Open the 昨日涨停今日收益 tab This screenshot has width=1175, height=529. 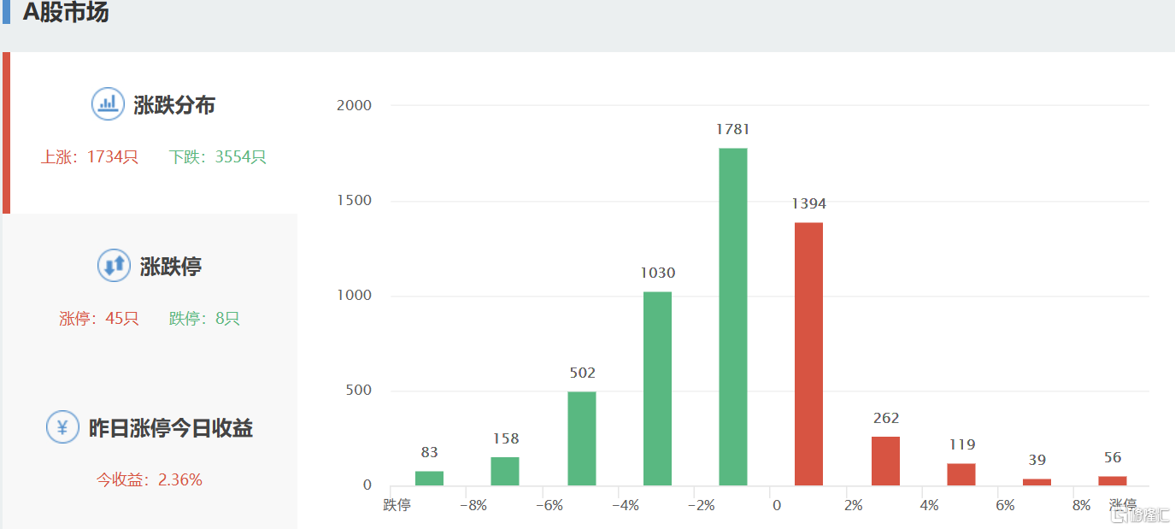point(170,428)
